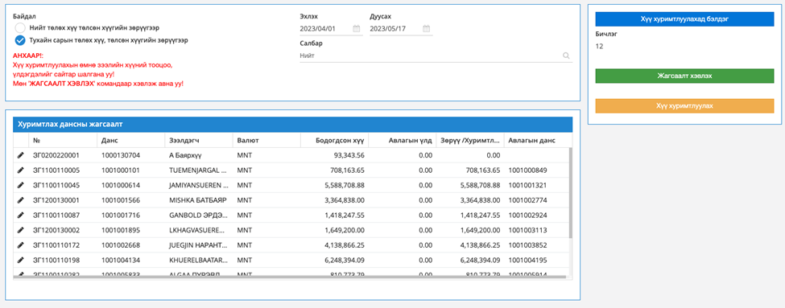Sort by Авлагын үлд column header
The height and width of the screenshot is (308, 785).
(x=402, y=140)
